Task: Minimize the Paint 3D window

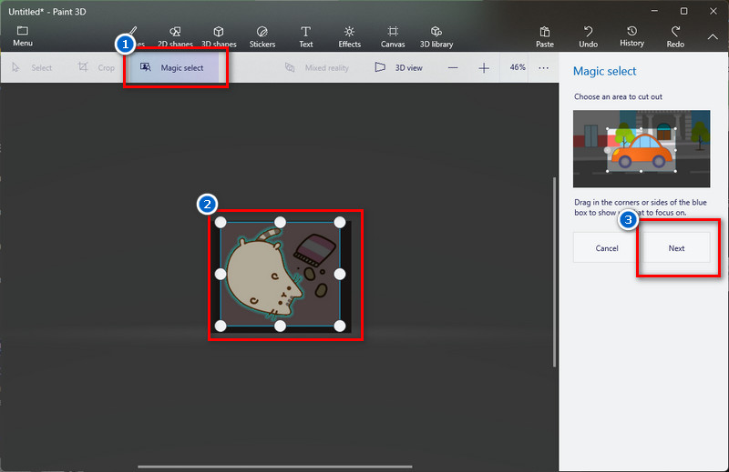Action: coord(654,11)
